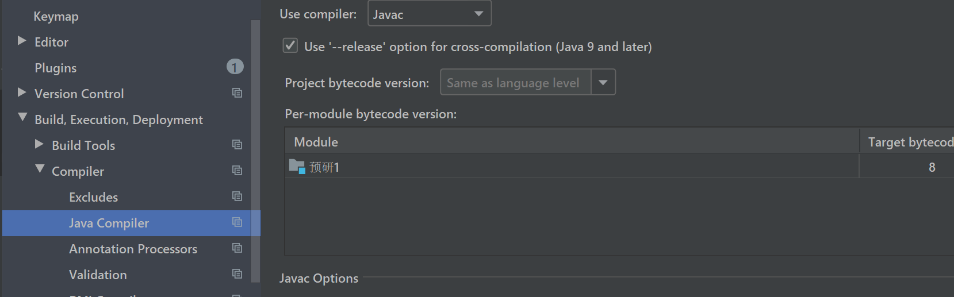The height and width of the screenshot is (297, 954).
Task: Collapse the Build, Execution, Deployment node
Action: [22, 118]
